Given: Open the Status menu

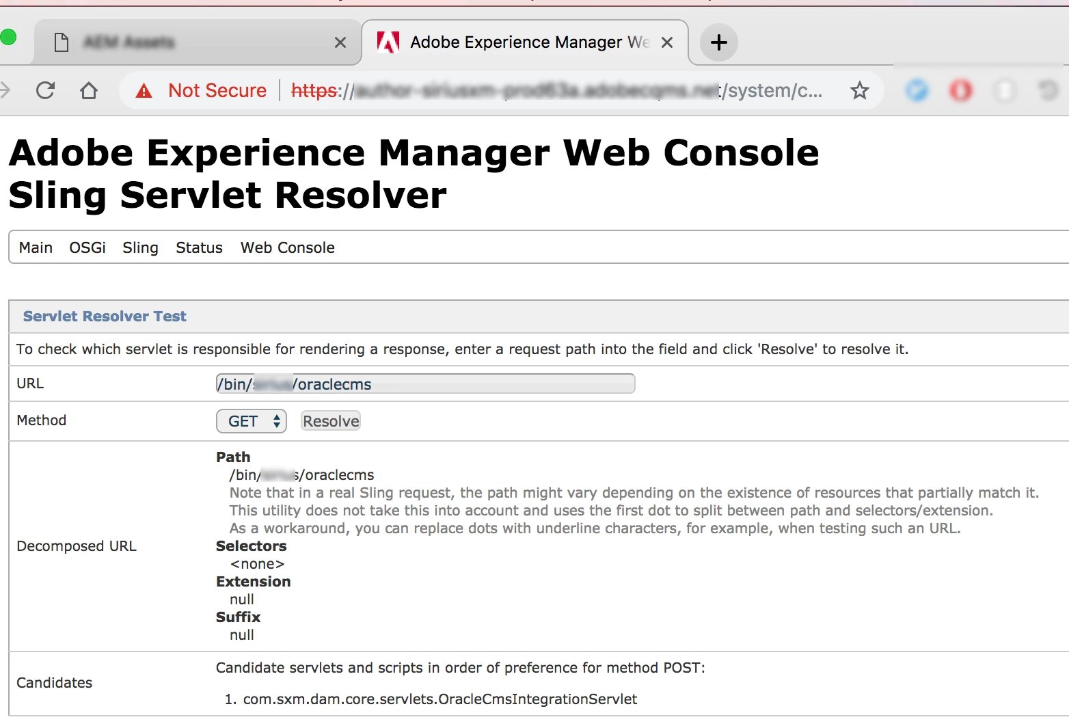Looking at the screenshot, I should pos(199,247).
